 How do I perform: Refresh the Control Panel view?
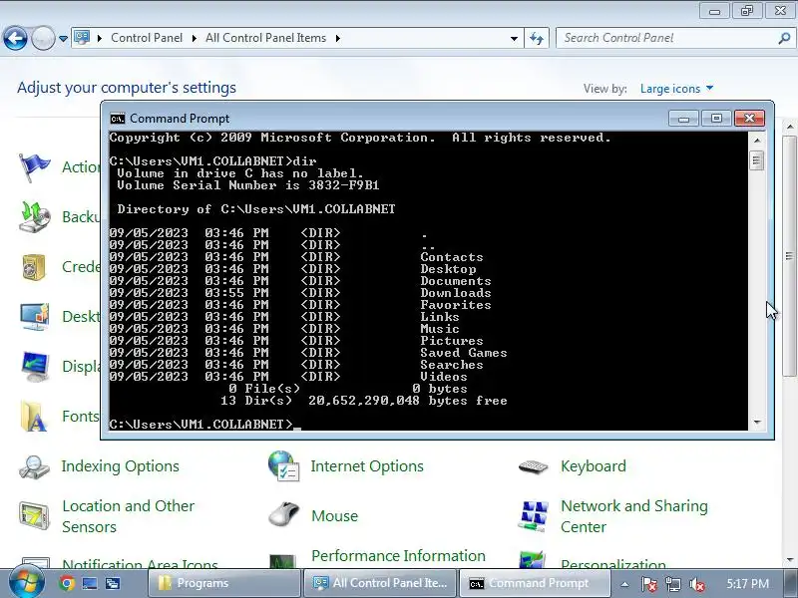click(x=537, y=38)
